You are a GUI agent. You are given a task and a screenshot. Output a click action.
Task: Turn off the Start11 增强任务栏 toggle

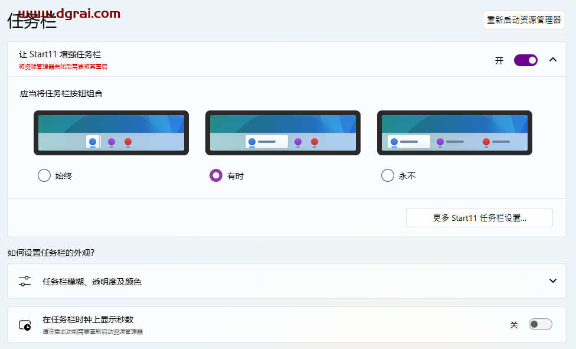click(526, 60)
